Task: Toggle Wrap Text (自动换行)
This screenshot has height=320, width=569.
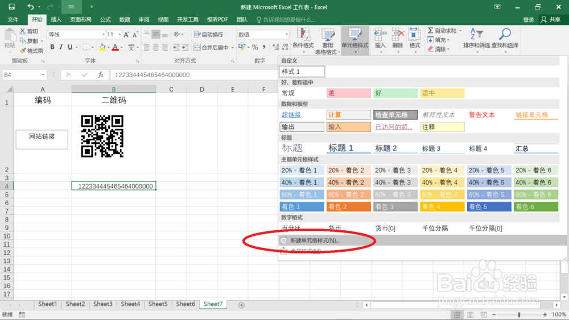Action: [209, 35]
